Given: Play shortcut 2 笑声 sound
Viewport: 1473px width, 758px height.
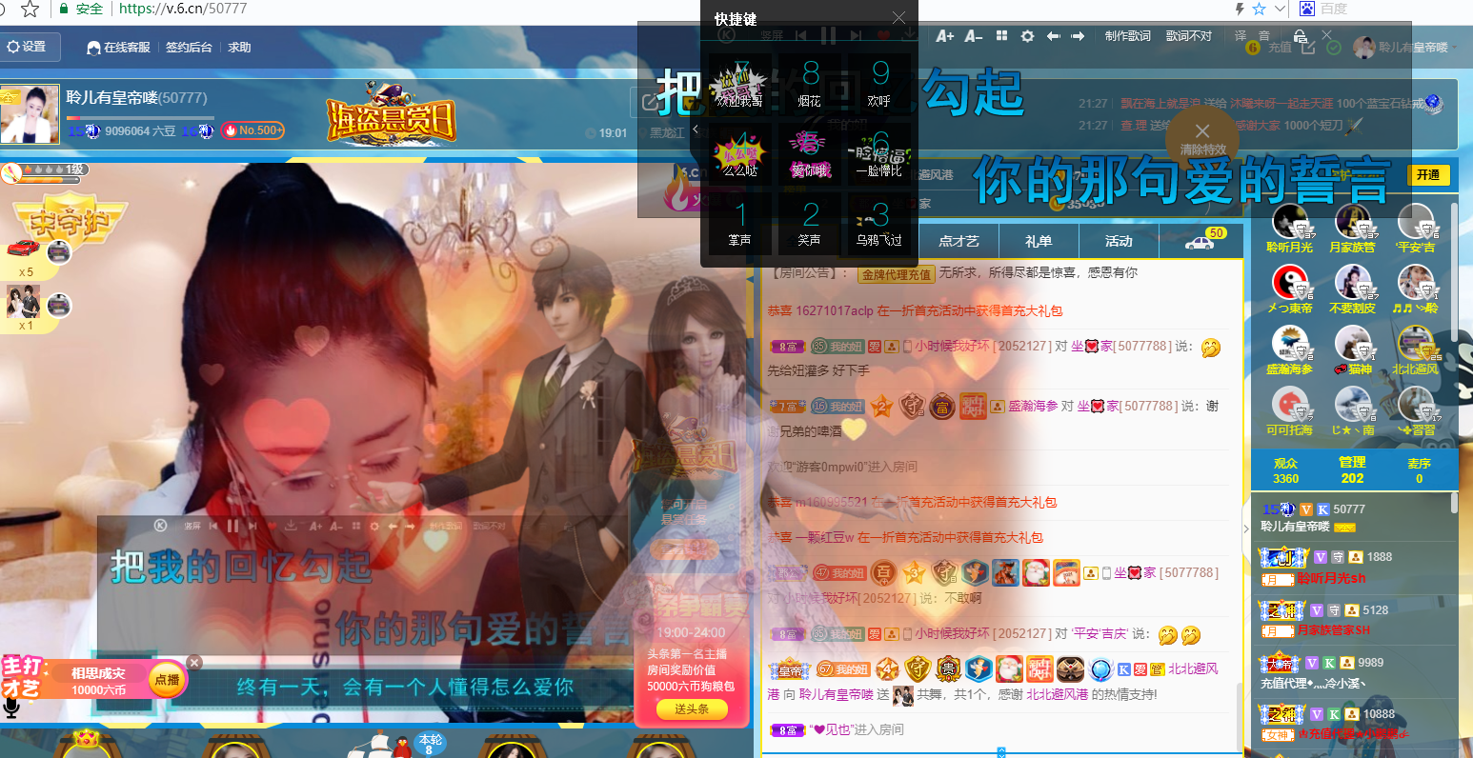Looking at the screenshot, I should [x=810, y=223].
